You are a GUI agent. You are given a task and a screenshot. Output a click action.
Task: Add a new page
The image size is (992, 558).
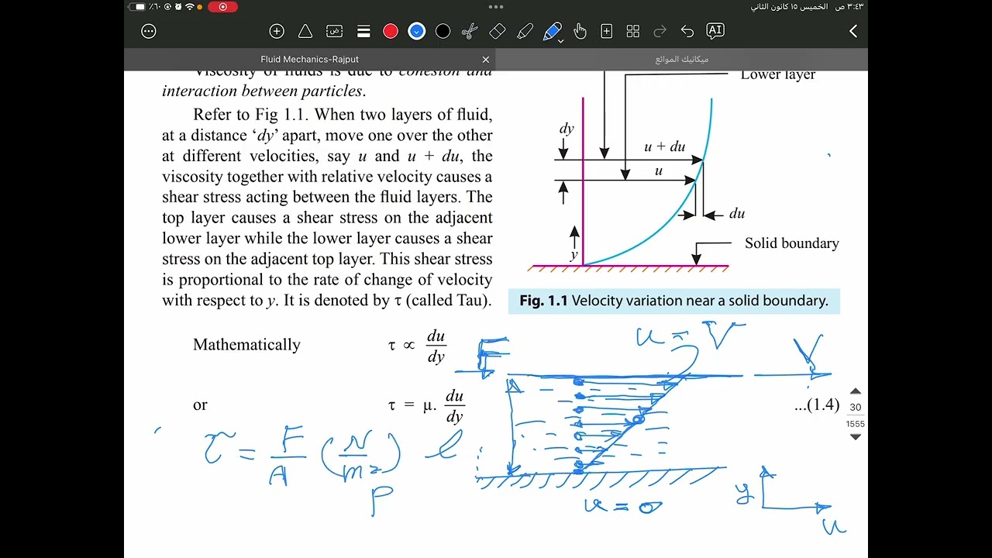coord(607,31)
